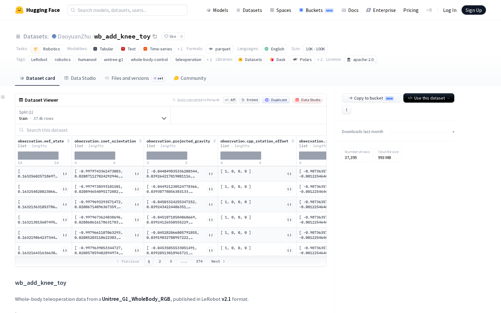Screen dimensions: 501x313
Task: Go to the Pricing page
Action: (x=411, y=10)
